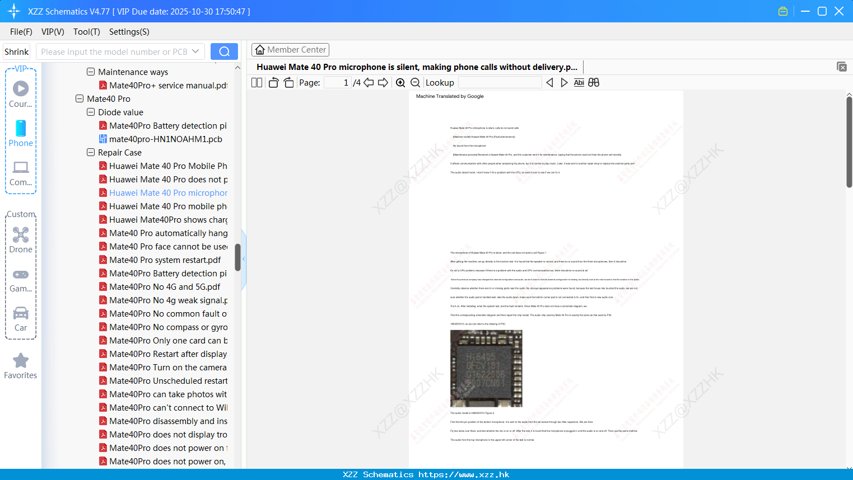Click the audio chip photo in PDF
The image size is (853, 480).
[x=486, y=368]
